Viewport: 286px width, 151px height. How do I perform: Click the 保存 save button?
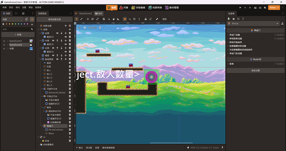(99, 14)
